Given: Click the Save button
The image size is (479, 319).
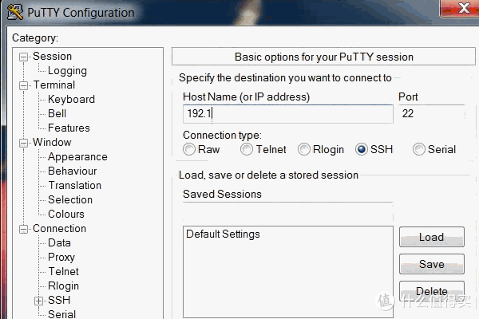Looking at the screenshot, I should [432, 264].
